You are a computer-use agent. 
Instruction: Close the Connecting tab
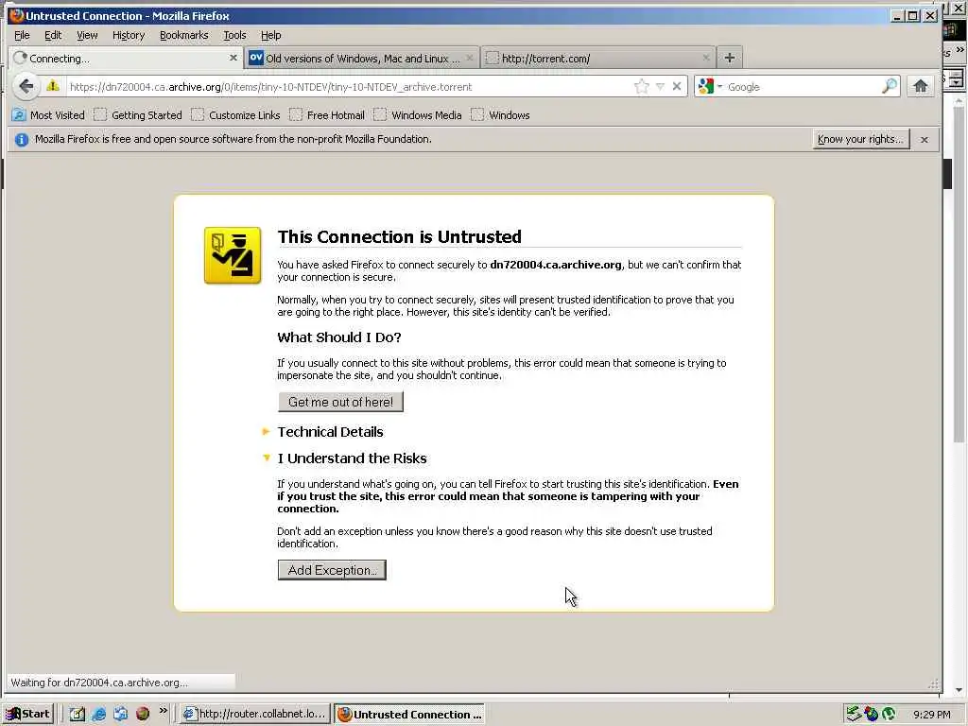[233, 58]
